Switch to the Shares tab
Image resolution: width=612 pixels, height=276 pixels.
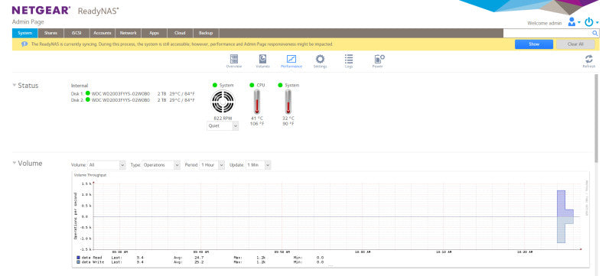pyautogui.click(x=50, y=33)
